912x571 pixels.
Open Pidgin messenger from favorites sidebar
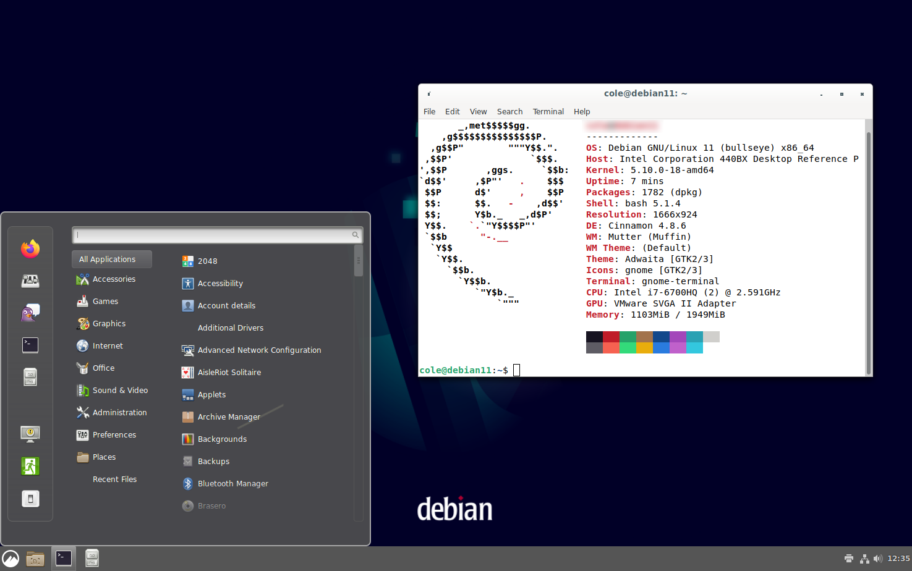coord(30,313)
